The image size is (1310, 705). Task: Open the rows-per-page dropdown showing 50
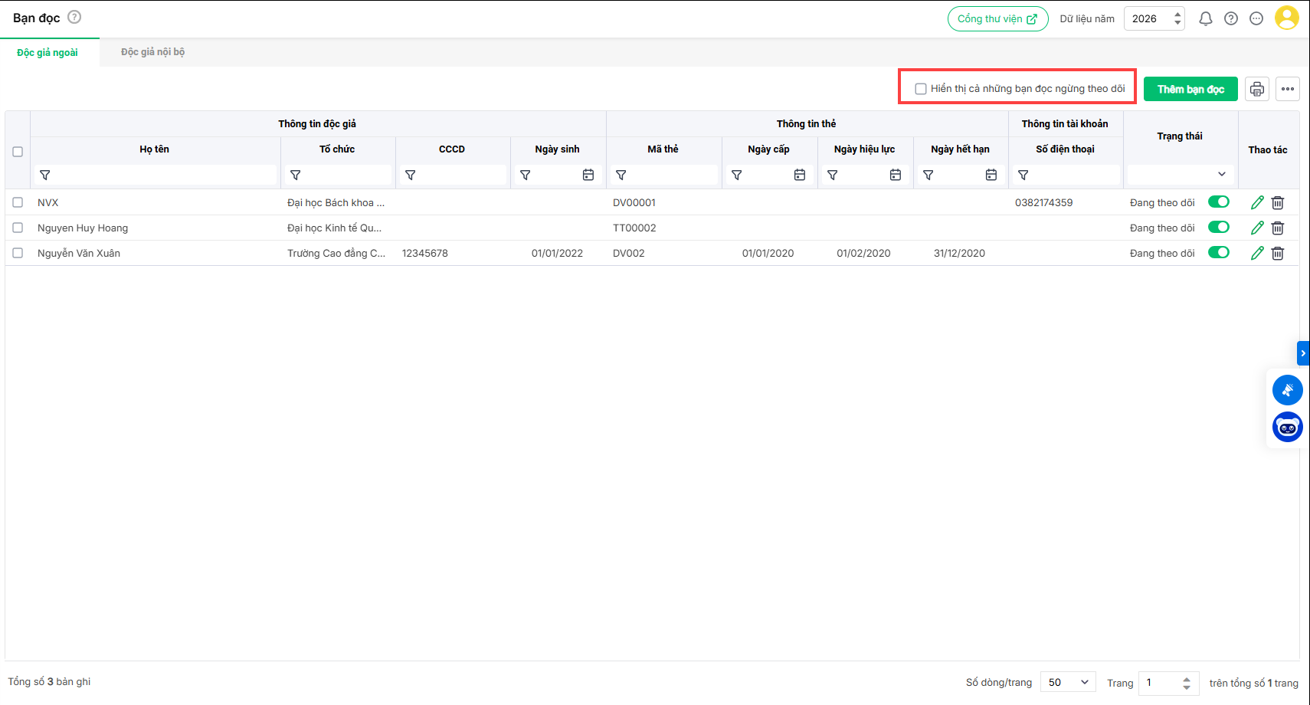1068,682
